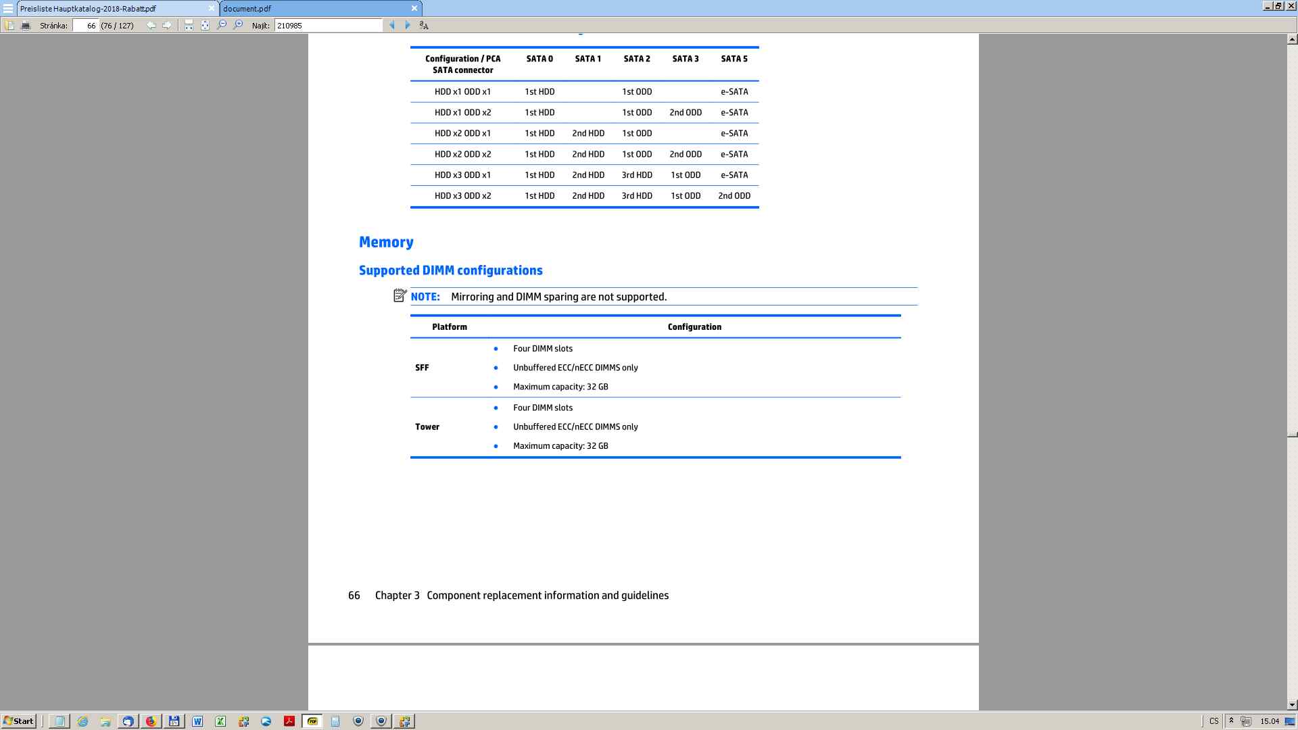Go to next page arrow
The image size is (1298, 730).
click(x=166, y=26)
